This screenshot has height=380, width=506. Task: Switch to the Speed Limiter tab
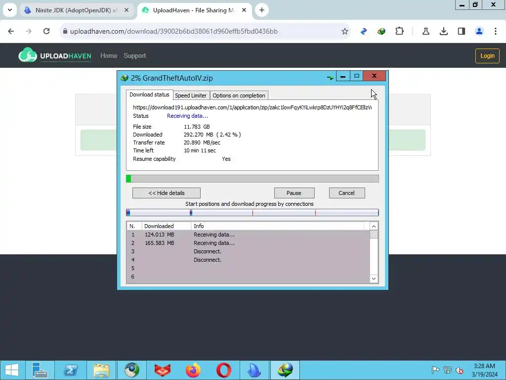pos(191,95)
